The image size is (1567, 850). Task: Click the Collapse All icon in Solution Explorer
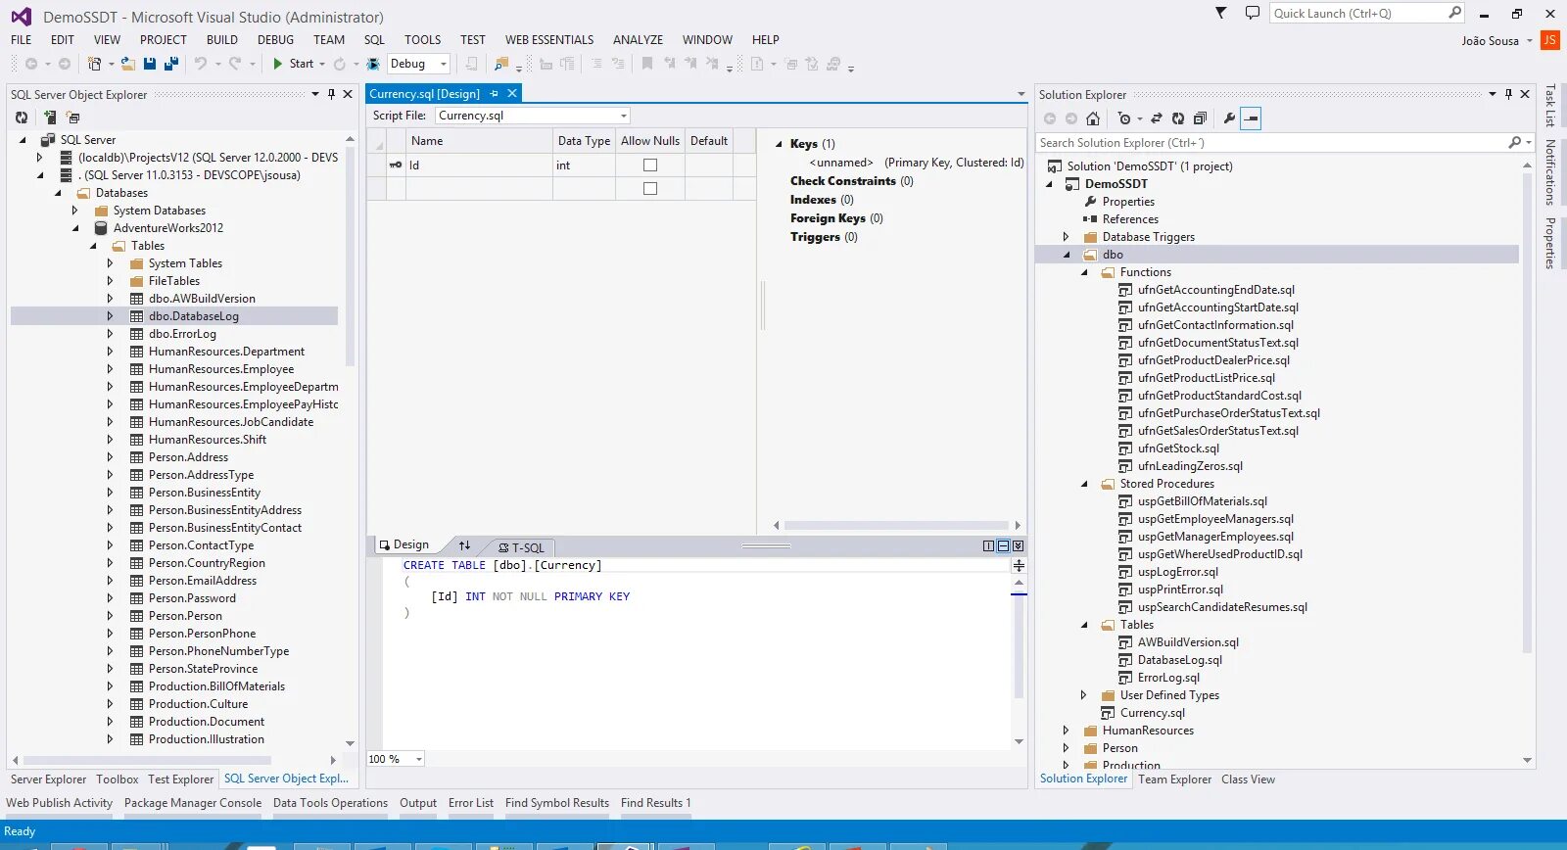coord(1200,118)
